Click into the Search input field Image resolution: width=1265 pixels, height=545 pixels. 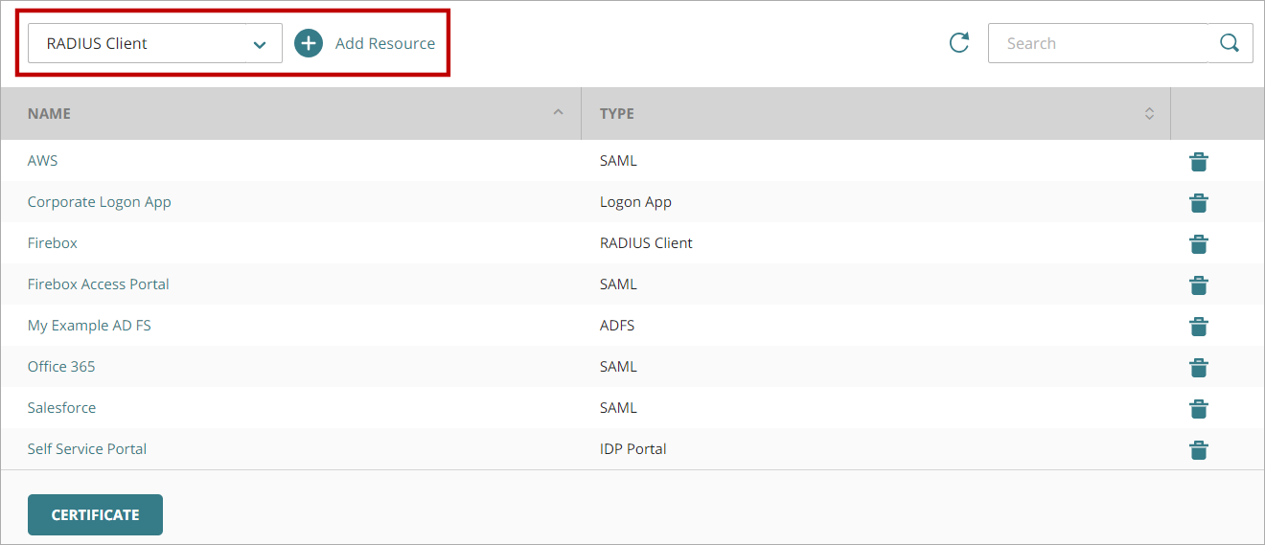coord(1097,43)
